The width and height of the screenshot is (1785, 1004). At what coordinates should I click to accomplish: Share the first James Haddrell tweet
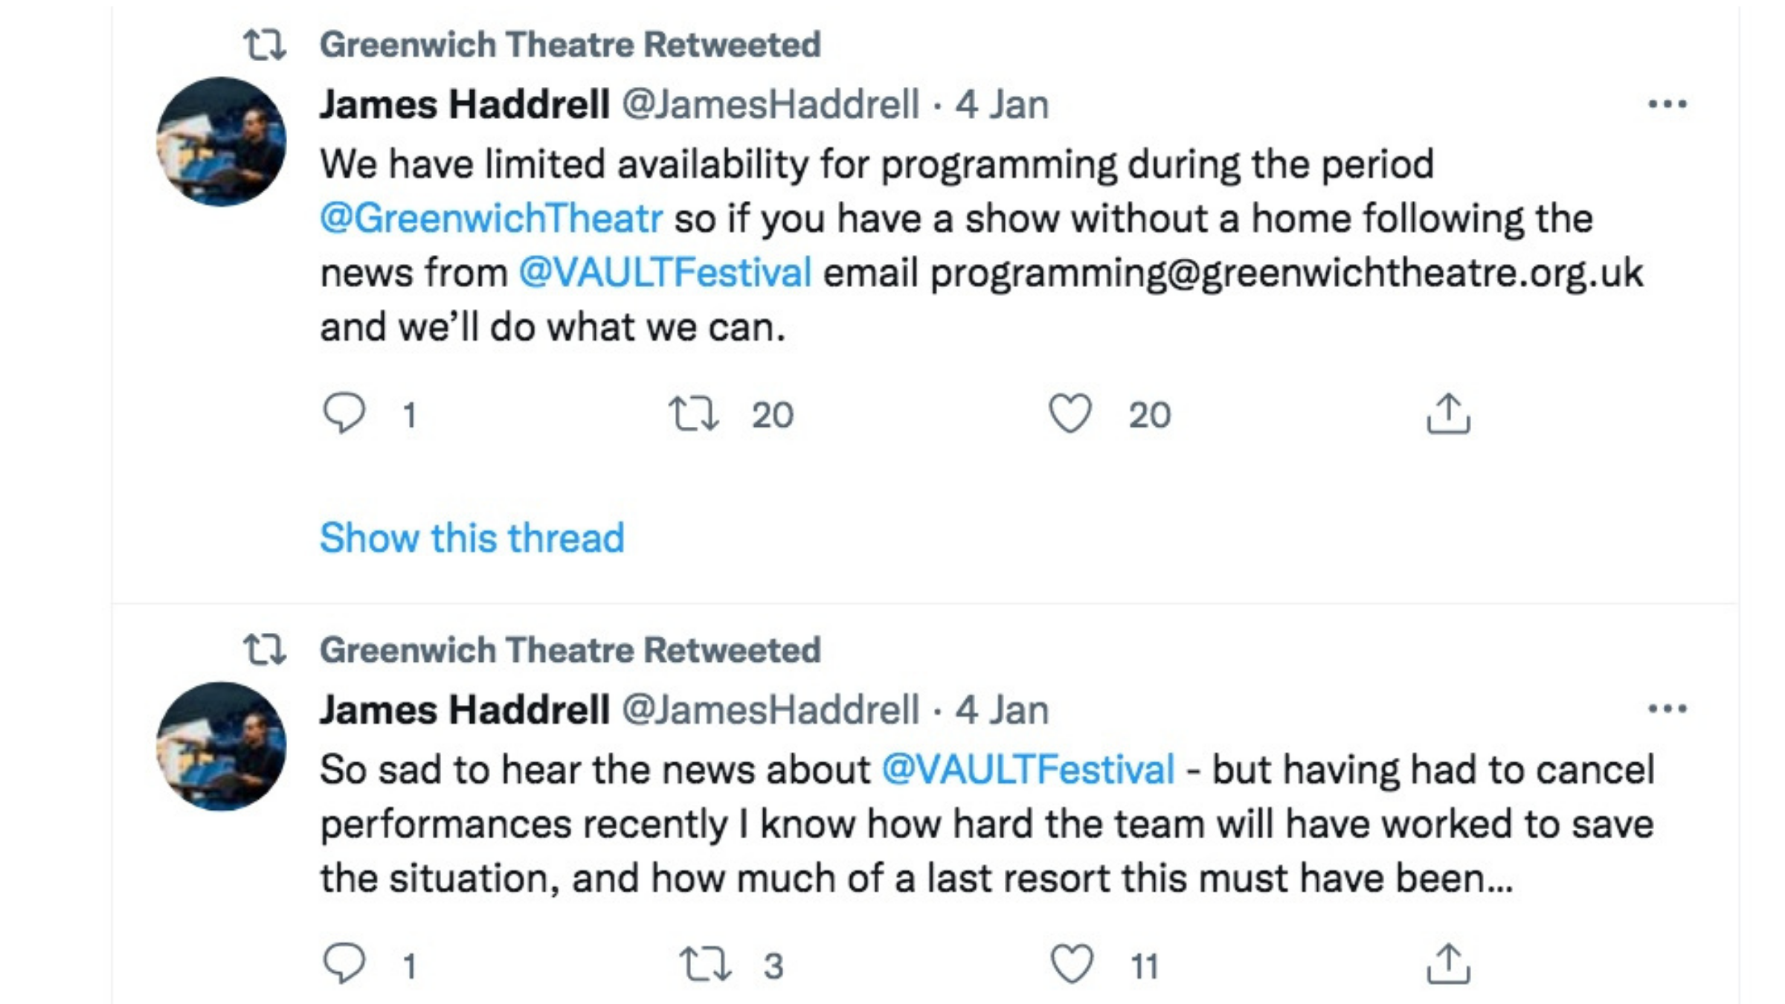[x=1448, y=413]
